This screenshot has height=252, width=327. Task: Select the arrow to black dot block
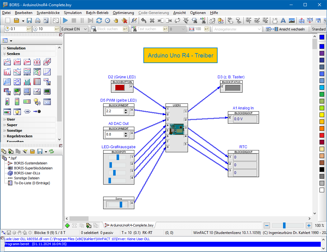37,112
